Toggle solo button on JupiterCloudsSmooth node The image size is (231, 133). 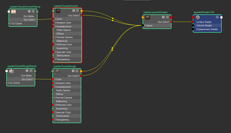(x=74, y=11)
